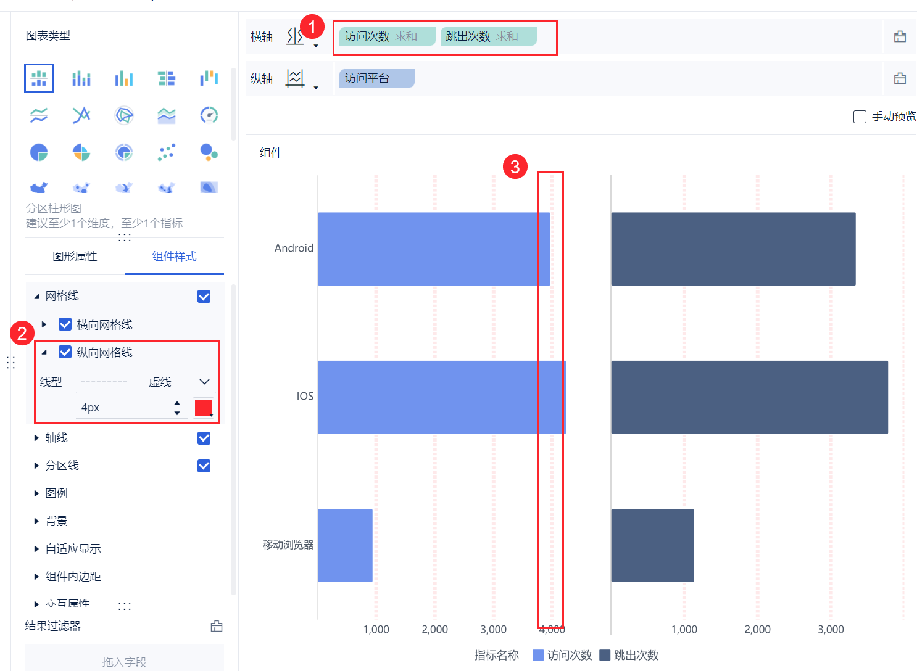Choose the four-color rose chart icon
The width and height of the screenshot is (917, 671).
pos(81,152)
